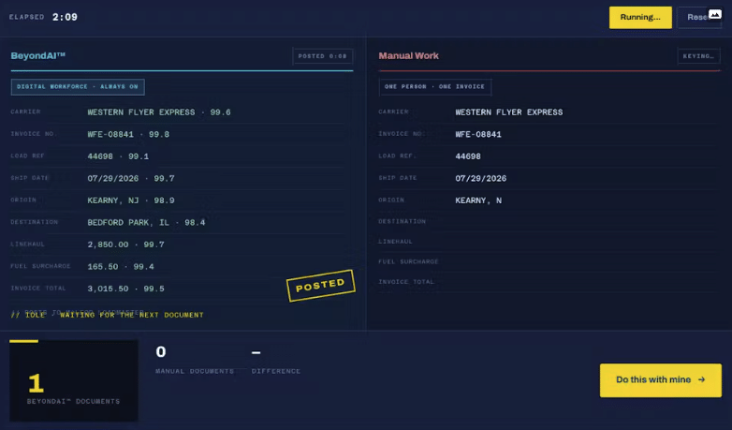Click Manual Work FUEL SURCHARGE row label

coord(408,261)
